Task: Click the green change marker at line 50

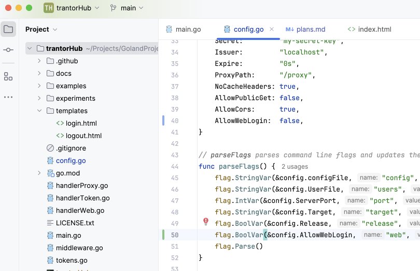Action: tap(163, 235)
